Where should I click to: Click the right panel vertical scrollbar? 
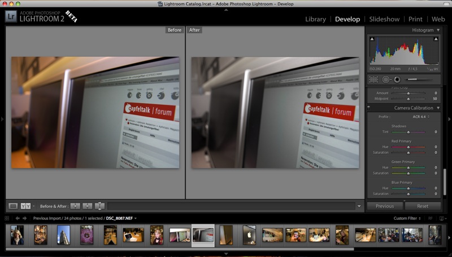click(445, 181)
